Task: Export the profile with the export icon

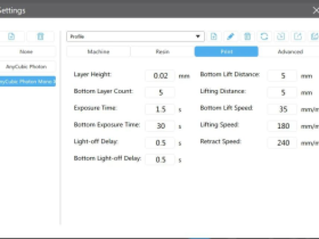Action: 298,36
